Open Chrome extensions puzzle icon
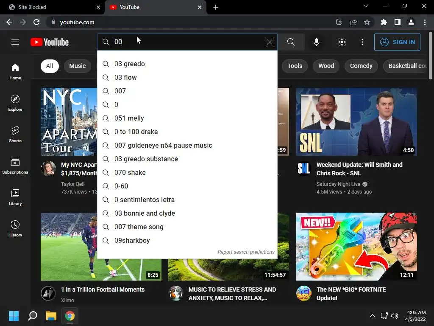 point(384,22)
